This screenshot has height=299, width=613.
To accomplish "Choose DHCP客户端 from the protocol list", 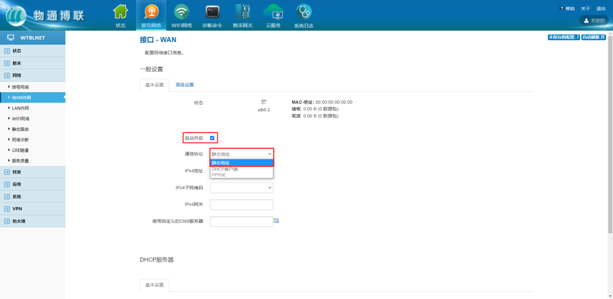I will point(224,170).
